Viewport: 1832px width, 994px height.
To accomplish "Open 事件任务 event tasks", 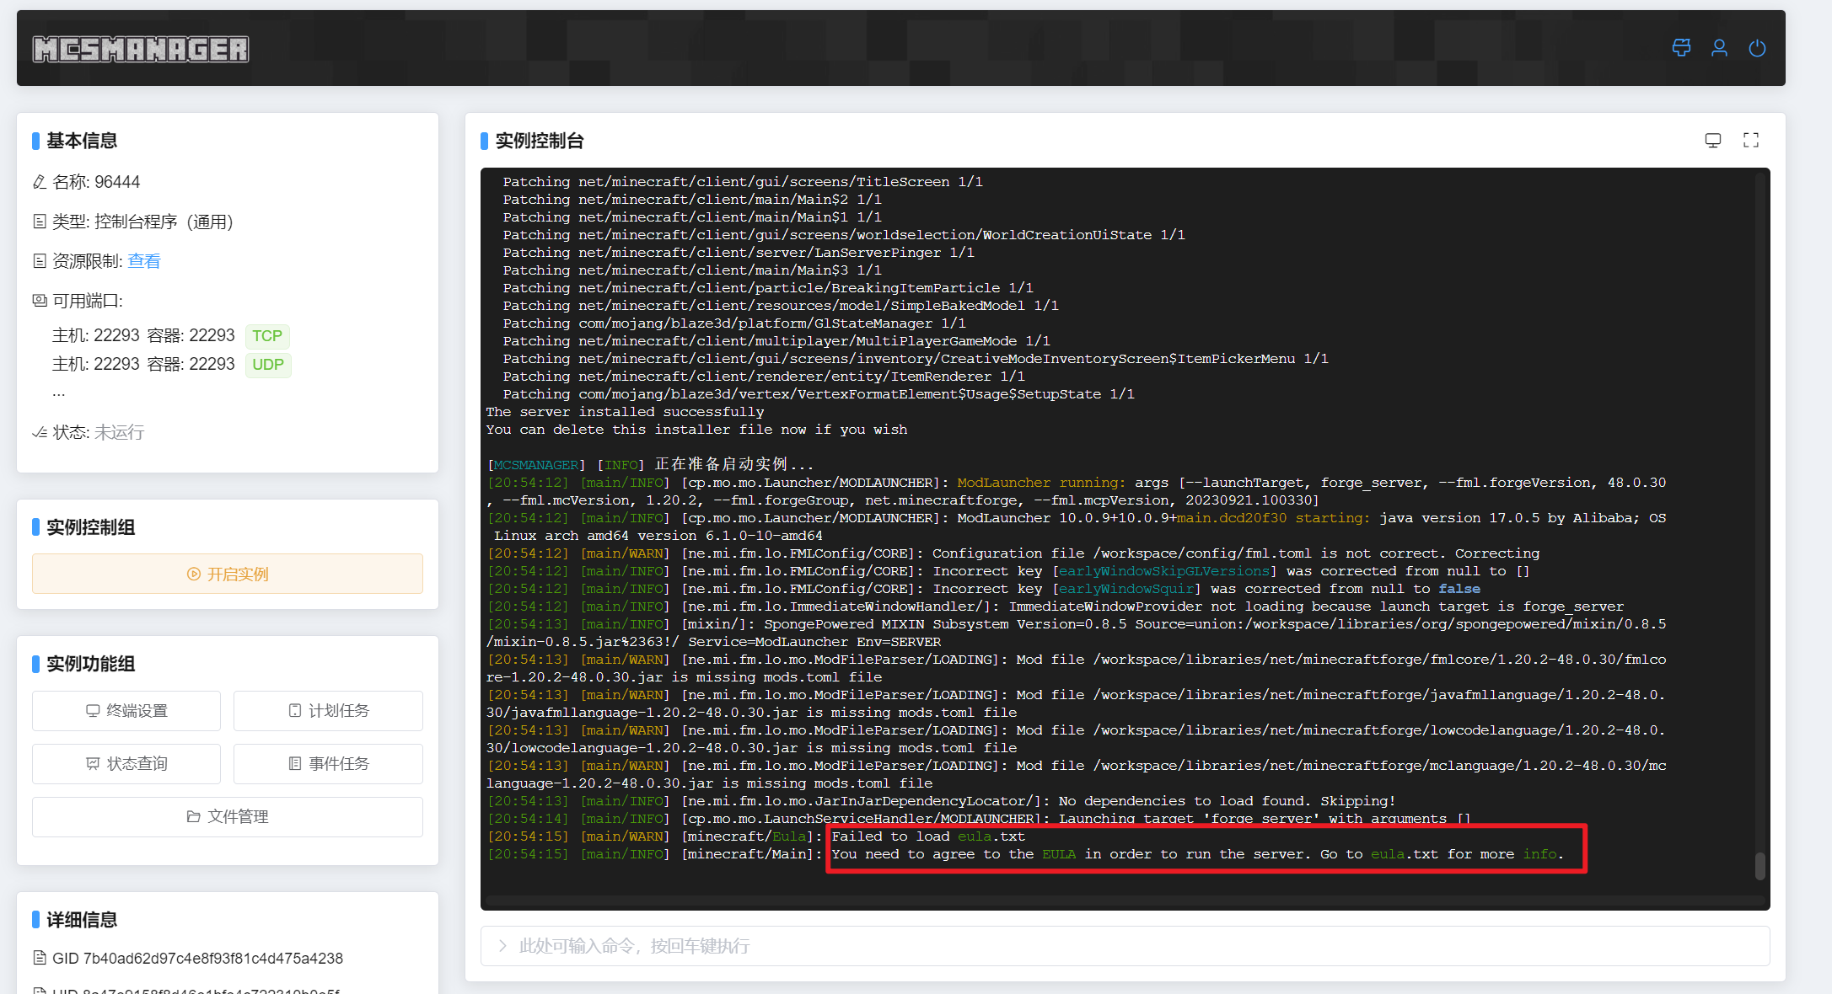I will pyautogui.click(x=328, y=764).
